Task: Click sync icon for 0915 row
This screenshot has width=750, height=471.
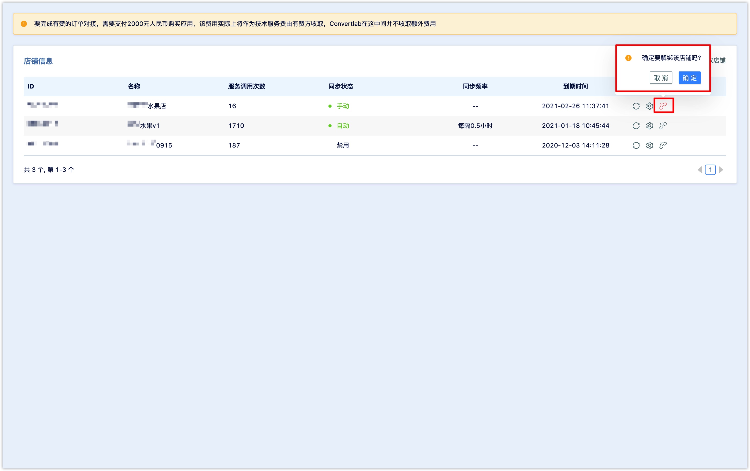Action: coord(636,145)
